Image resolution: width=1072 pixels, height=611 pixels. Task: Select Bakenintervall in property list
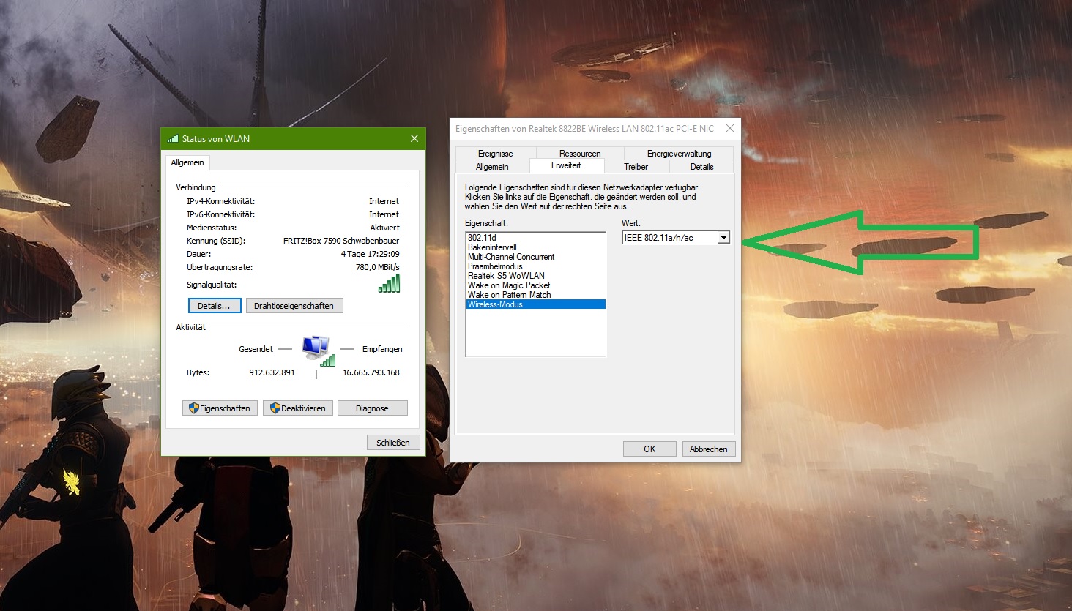coord(535,247)
